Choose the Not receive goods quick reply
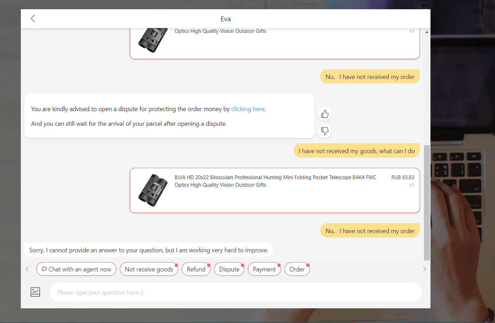This screenshot has width=495, height=323. point(149,269)
